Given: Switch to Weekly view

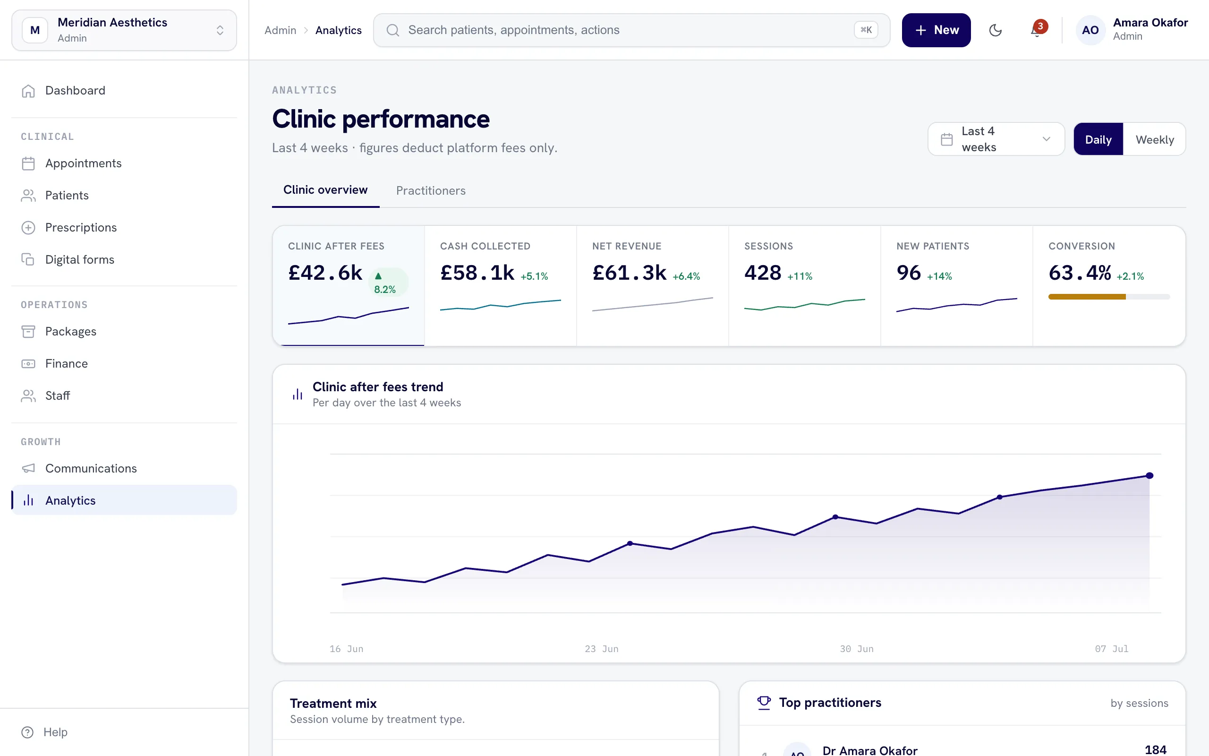Looking at the screenshot, I should pyautogui.click(x=1155, y=139).
